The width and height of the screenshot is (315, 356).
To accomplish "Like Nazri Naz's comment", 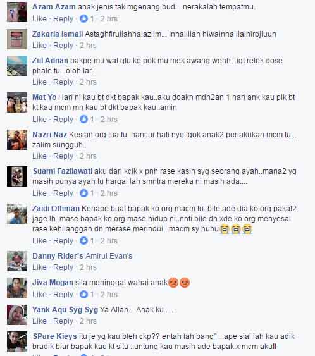I will [39, 156].
